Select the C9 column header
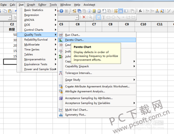 pos(127,24)
